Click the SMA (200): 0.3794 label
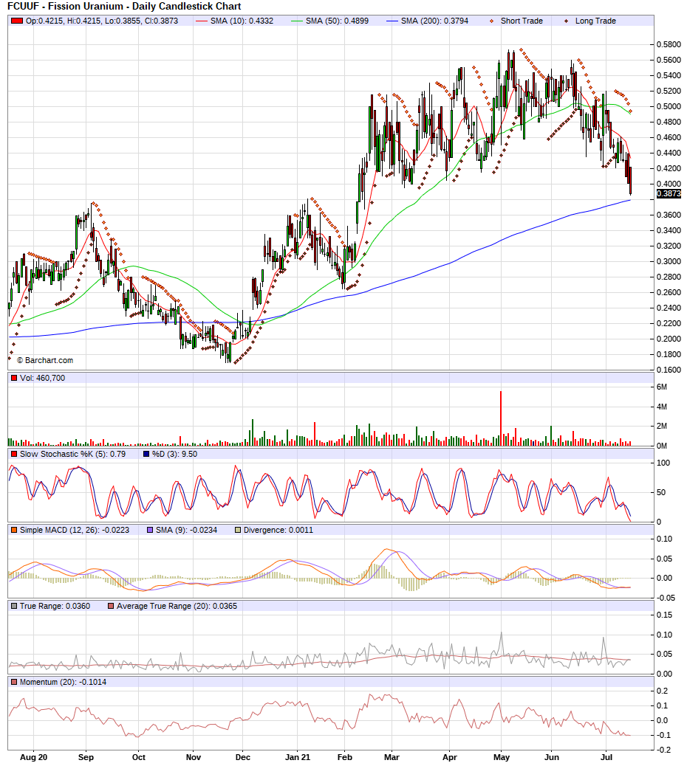 434,21
